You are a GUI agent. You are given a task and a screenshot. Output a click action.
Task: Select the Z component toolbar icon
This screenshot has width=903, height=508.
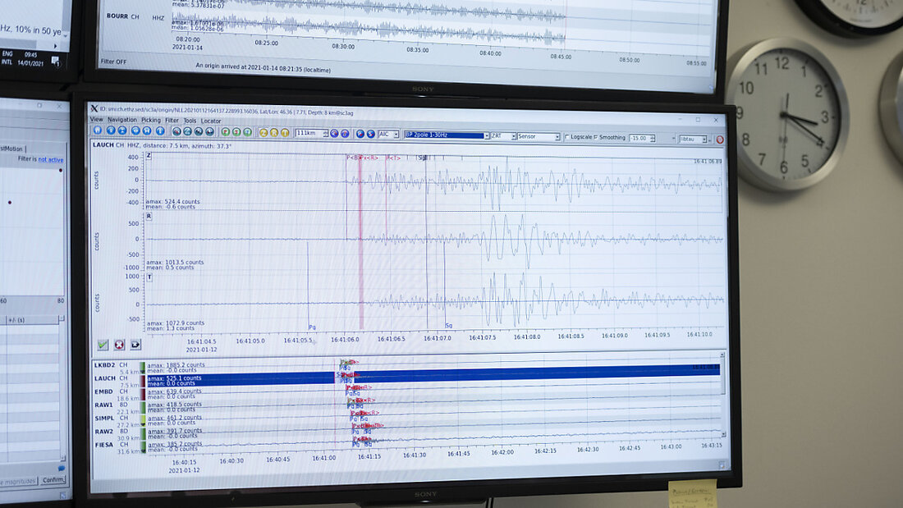click(263, 135)
